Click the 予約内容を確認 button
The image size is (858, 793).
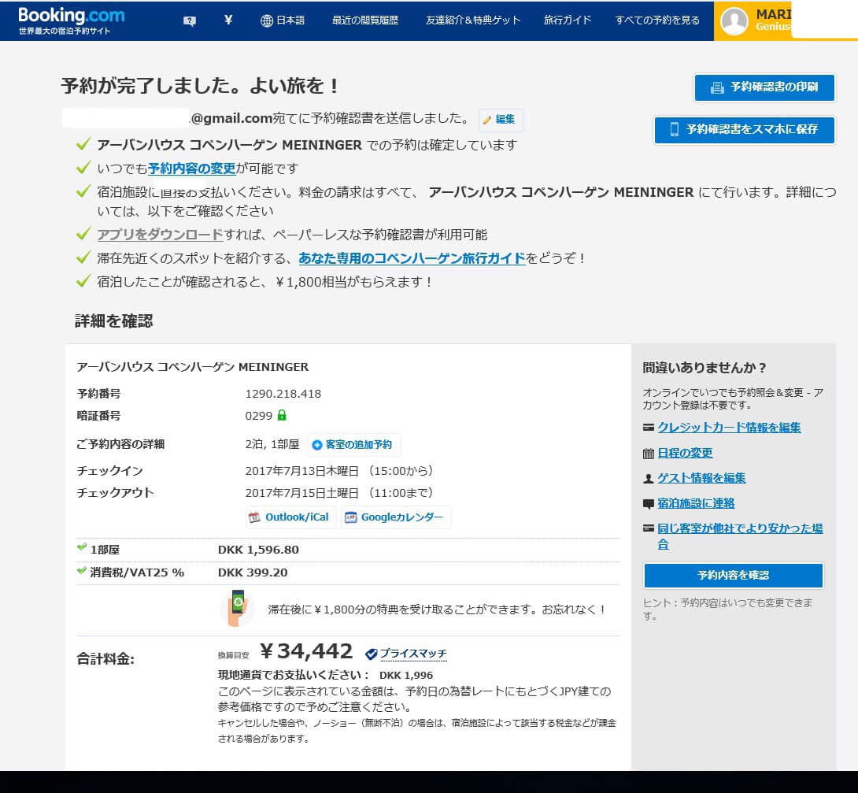pyautogui.click(x=734, y=575)
